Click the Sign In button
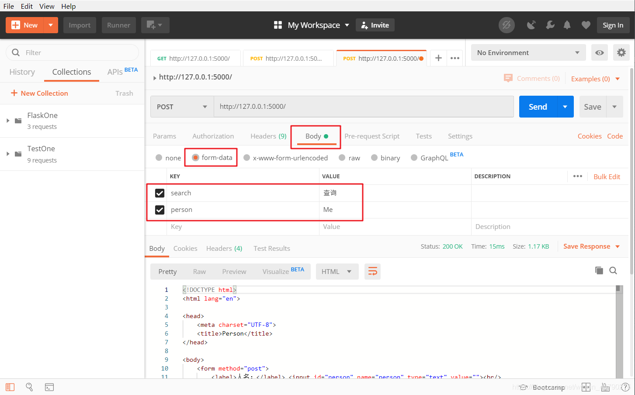 pyautogui.click(x=613, y=25)
